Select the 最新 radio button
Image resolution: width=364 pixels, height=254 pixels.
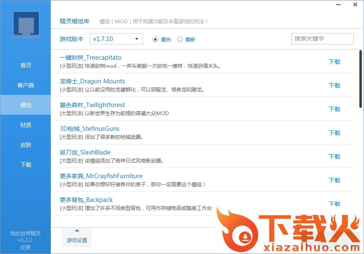180,39
